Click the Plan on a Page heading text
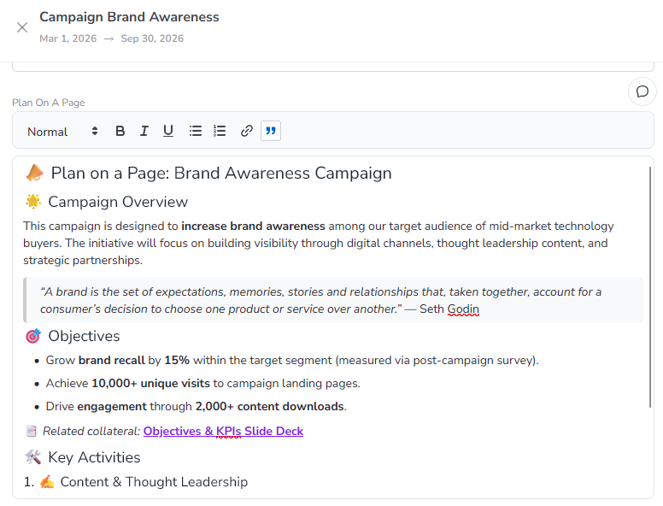 tap(221, 174)
